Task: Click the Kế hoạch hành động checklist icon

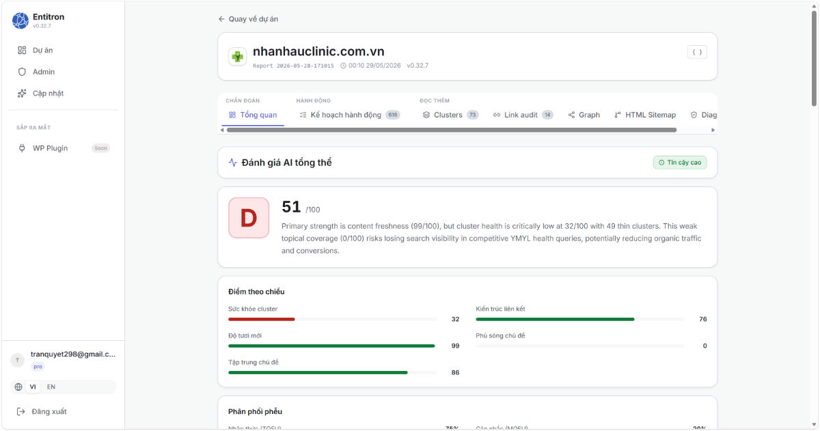Action: (303, 115)
